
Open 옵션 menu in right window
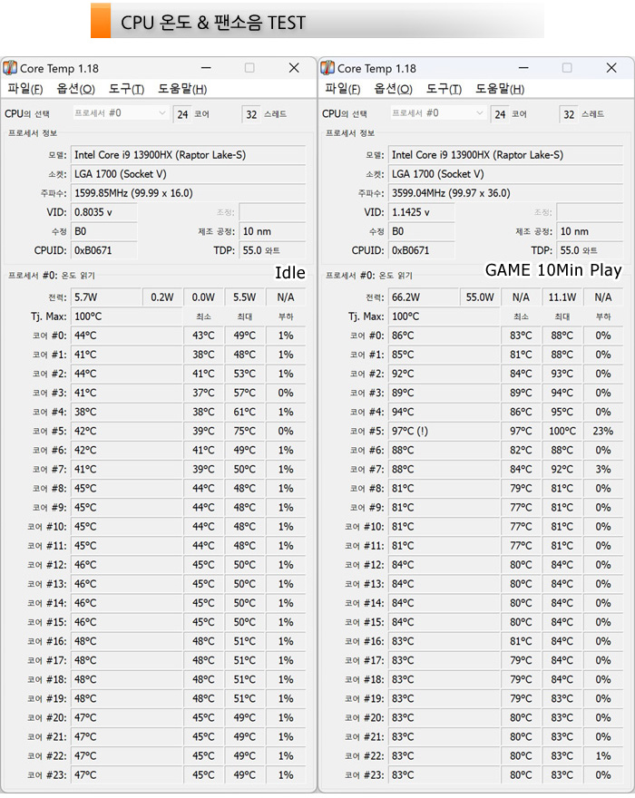tap(393, 89)
